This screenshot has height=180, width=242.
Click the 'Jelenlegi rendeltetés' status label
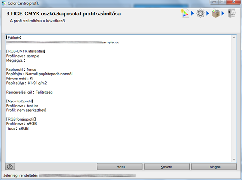coord(21,175)
